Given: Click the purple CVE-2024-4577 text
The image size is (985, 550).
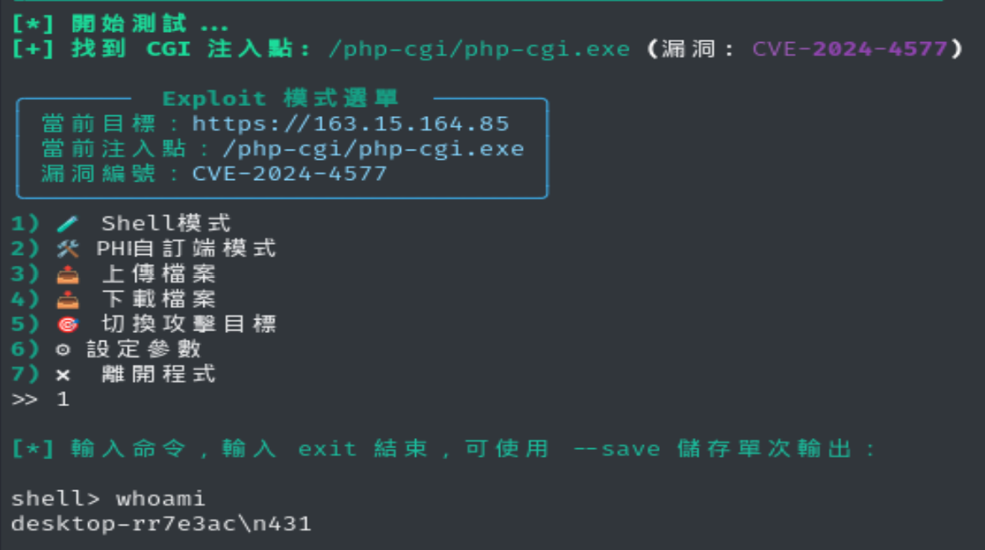Looking at the screenshot, I should click(x=850, y=49).
